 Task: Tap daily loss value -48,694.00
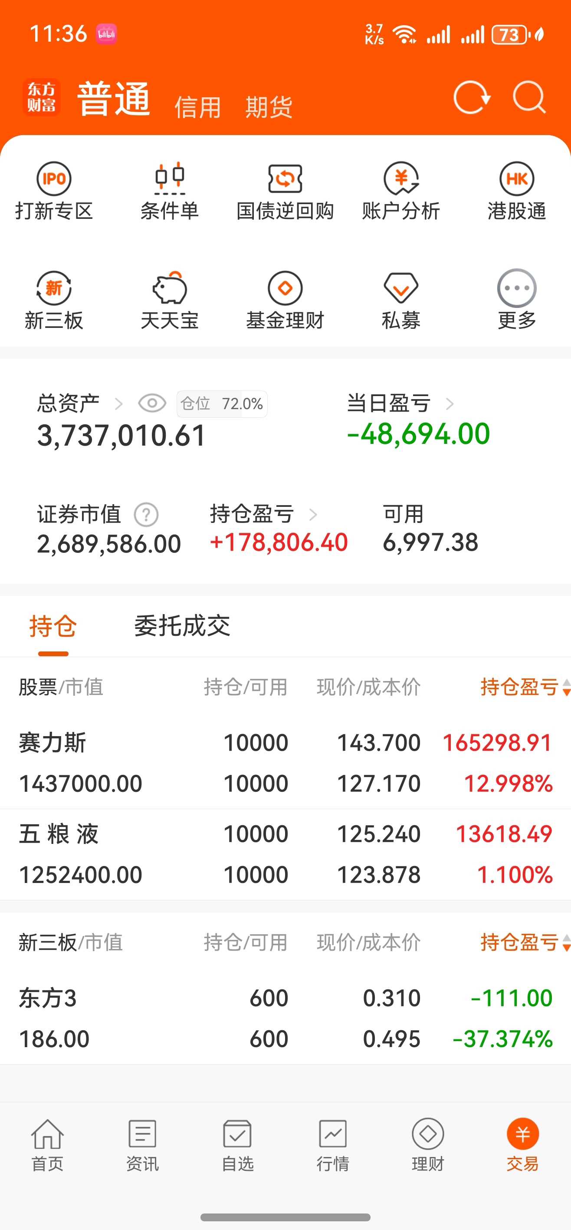pos(418,434)
